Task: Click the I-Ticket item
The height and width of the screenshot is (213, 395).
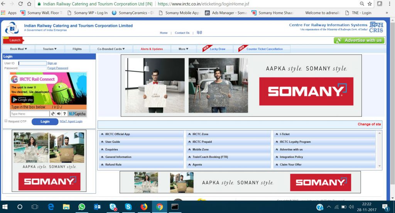Action: tap(324, 134)
